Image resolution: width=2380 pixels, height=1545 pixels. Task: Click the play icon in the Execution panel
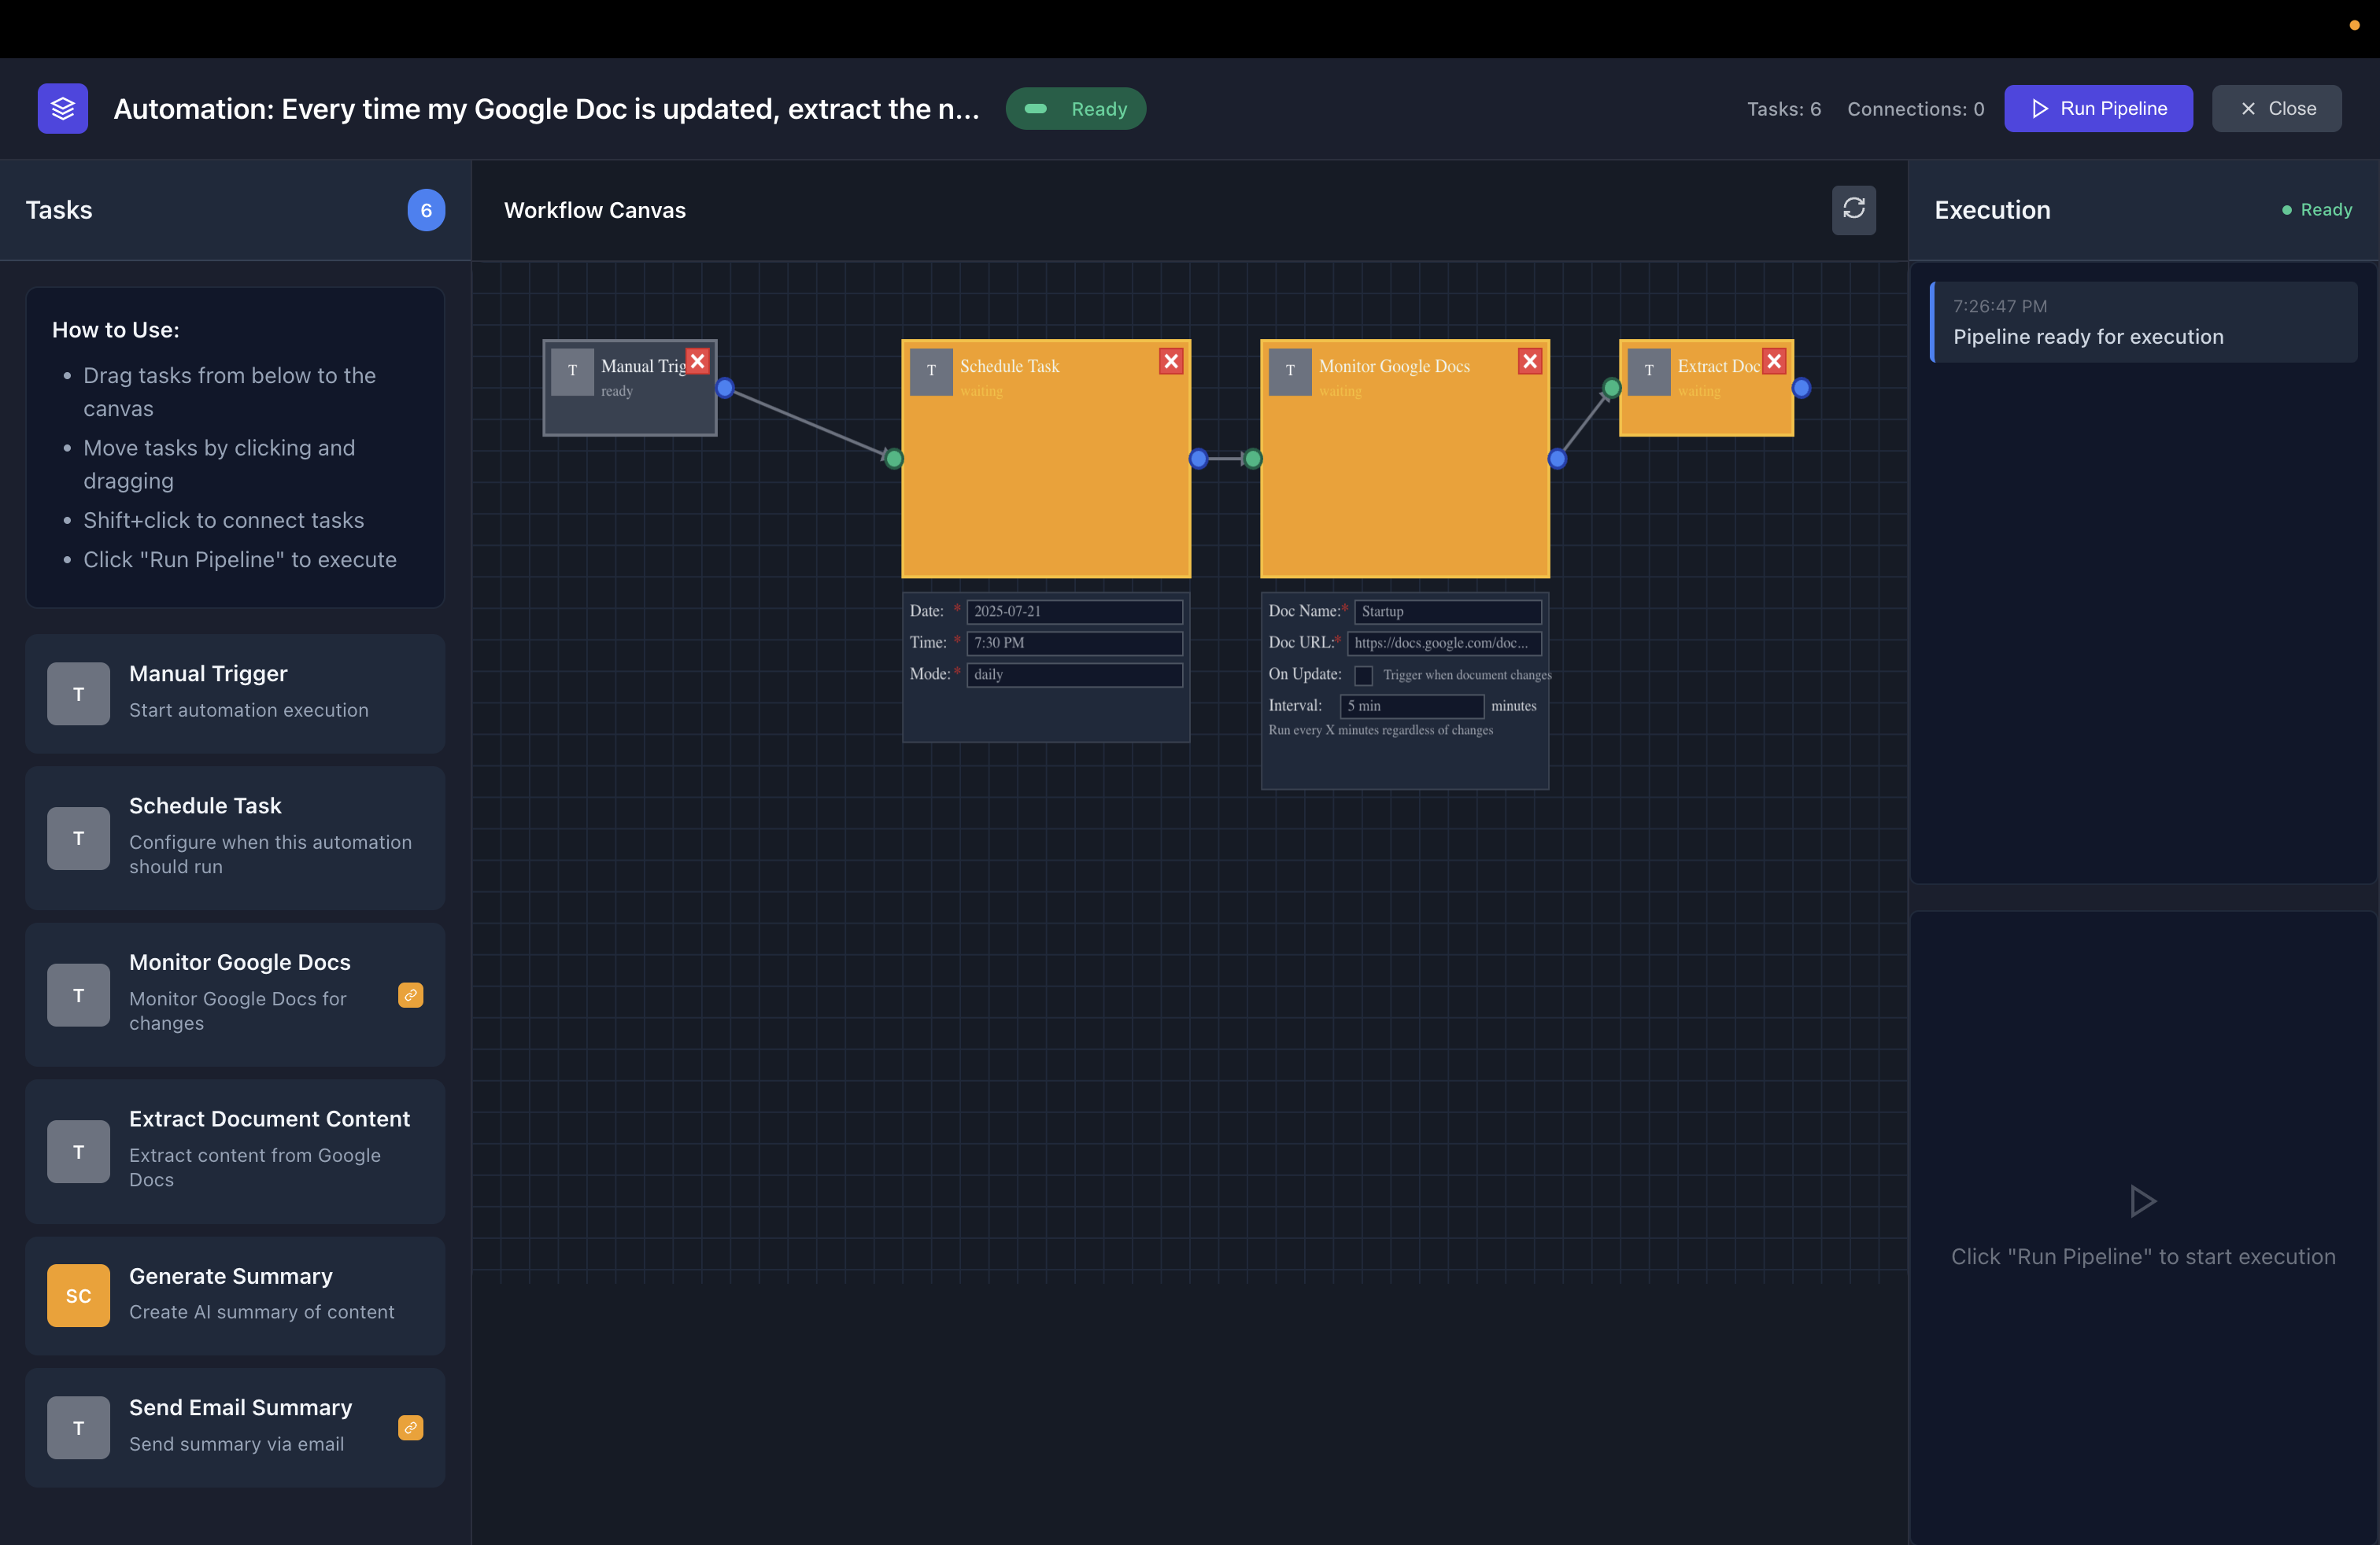(x=2142, y=1200)
